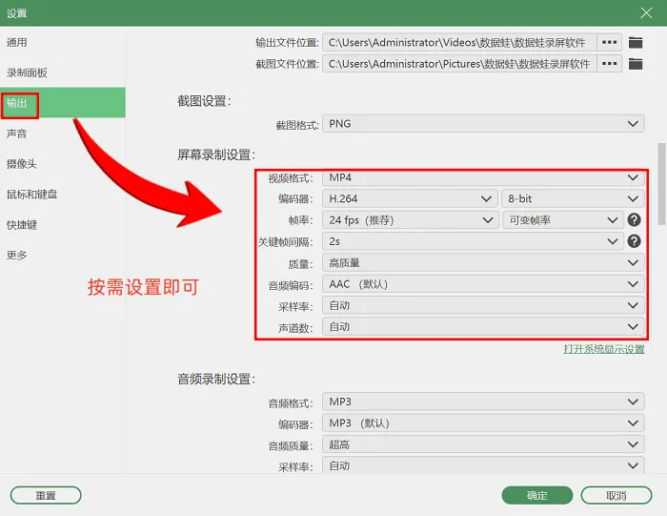Viewport: 667px width, 516px height.
Task: Switch to 快捷键 settings section
Action: [63, 225]
